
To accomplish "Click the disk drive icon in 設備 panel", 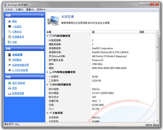I will (x=10, y=65).
